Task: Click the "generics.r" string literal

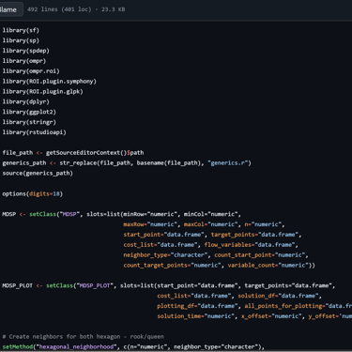Action: (228, 163)
